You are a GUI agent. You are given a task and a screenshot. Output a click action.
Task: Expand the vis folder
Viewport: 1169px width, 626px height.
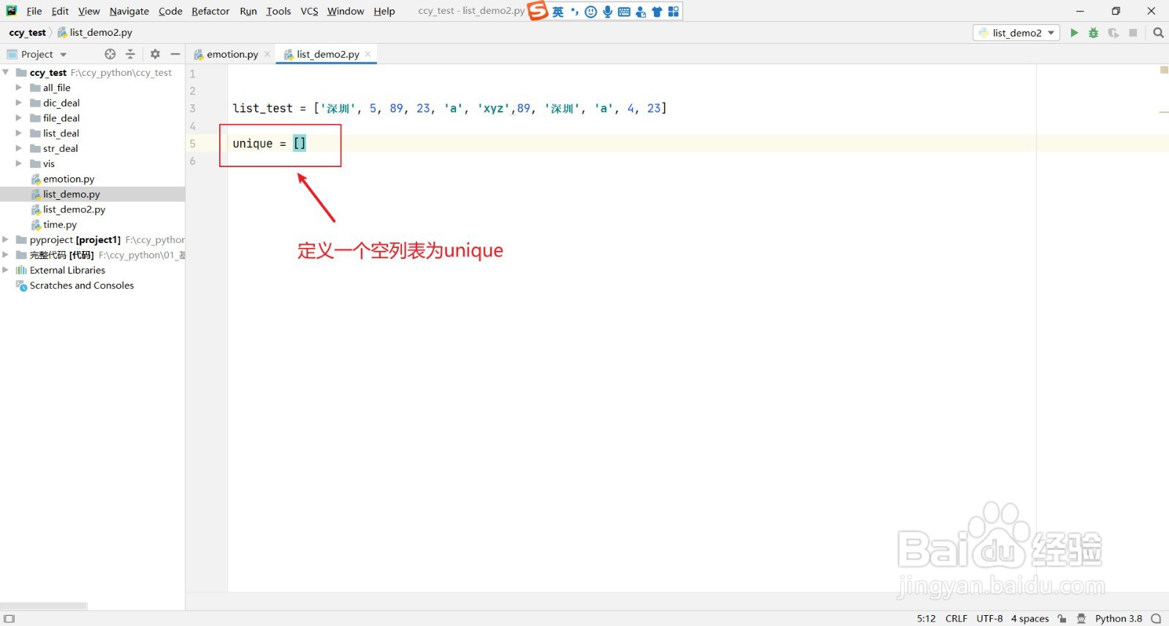[19, 163]
